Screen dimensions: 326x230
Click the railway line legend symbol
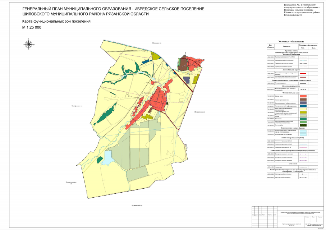coord(303,89)
